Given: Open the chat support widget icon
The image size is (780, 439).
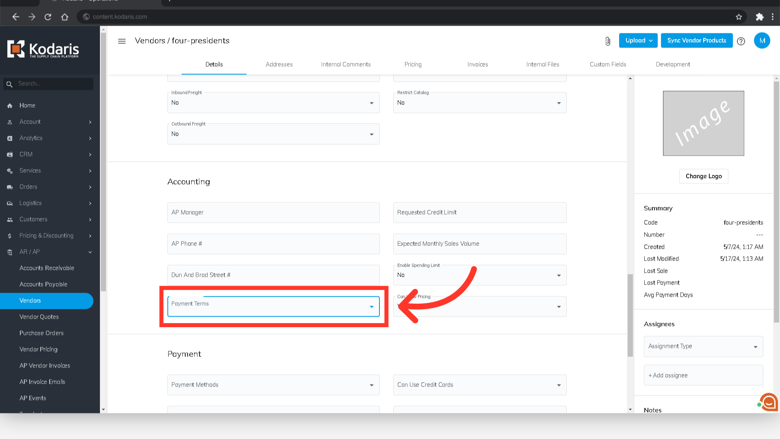Looking at the screenshot, I should [768, 402].
